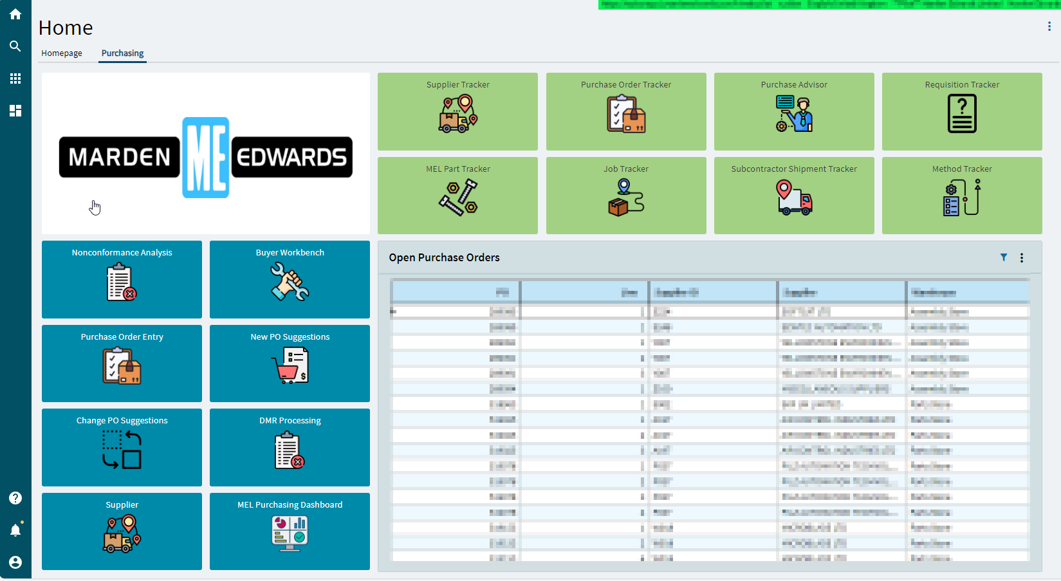
Task: Open the Help question mark icon
Action: click(15, 498)
